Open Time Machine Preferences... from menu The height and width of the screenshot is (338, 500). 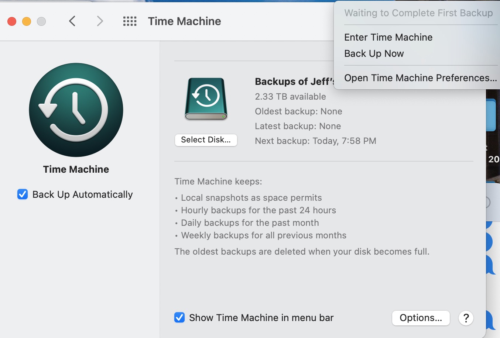point(420,78)
